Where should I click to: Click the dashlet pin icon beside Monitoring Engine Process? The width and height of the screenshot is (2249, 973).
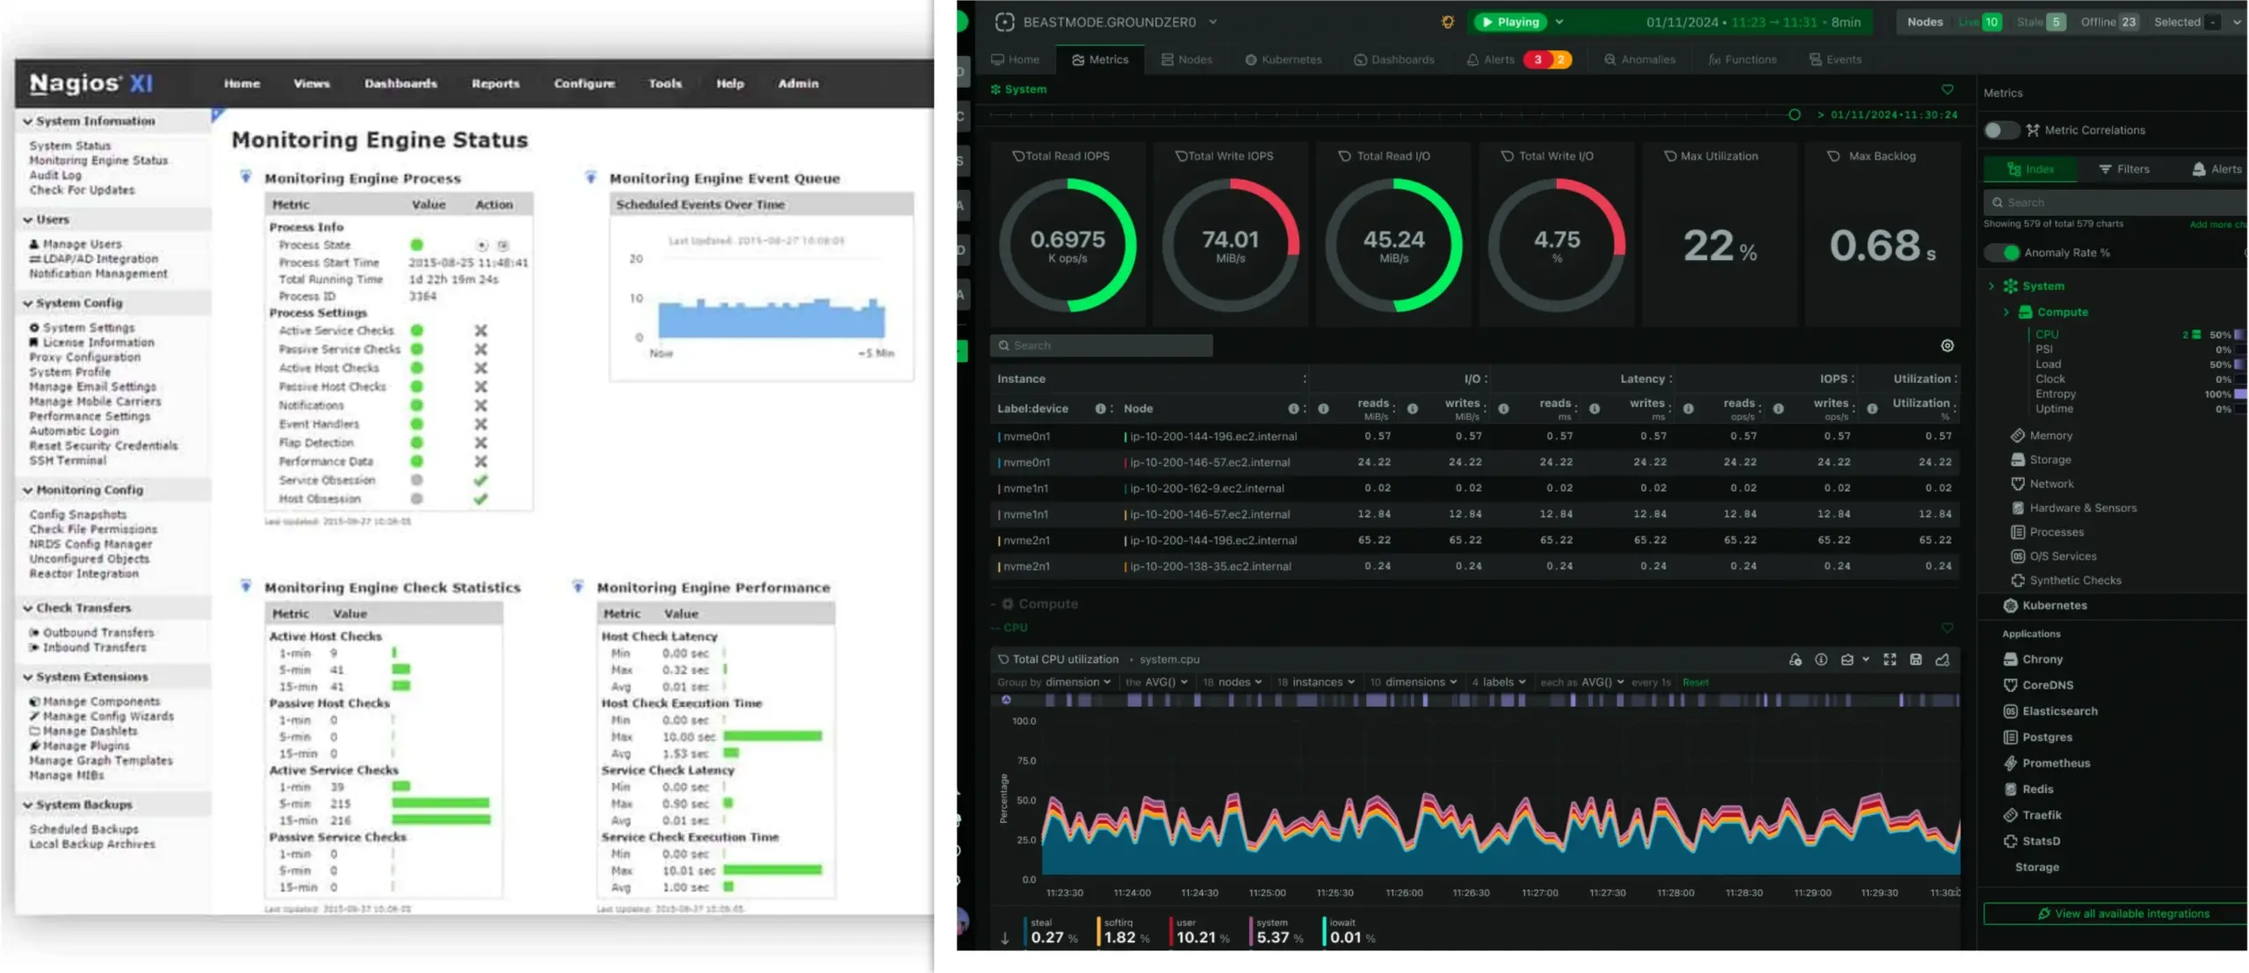point(246,177)
